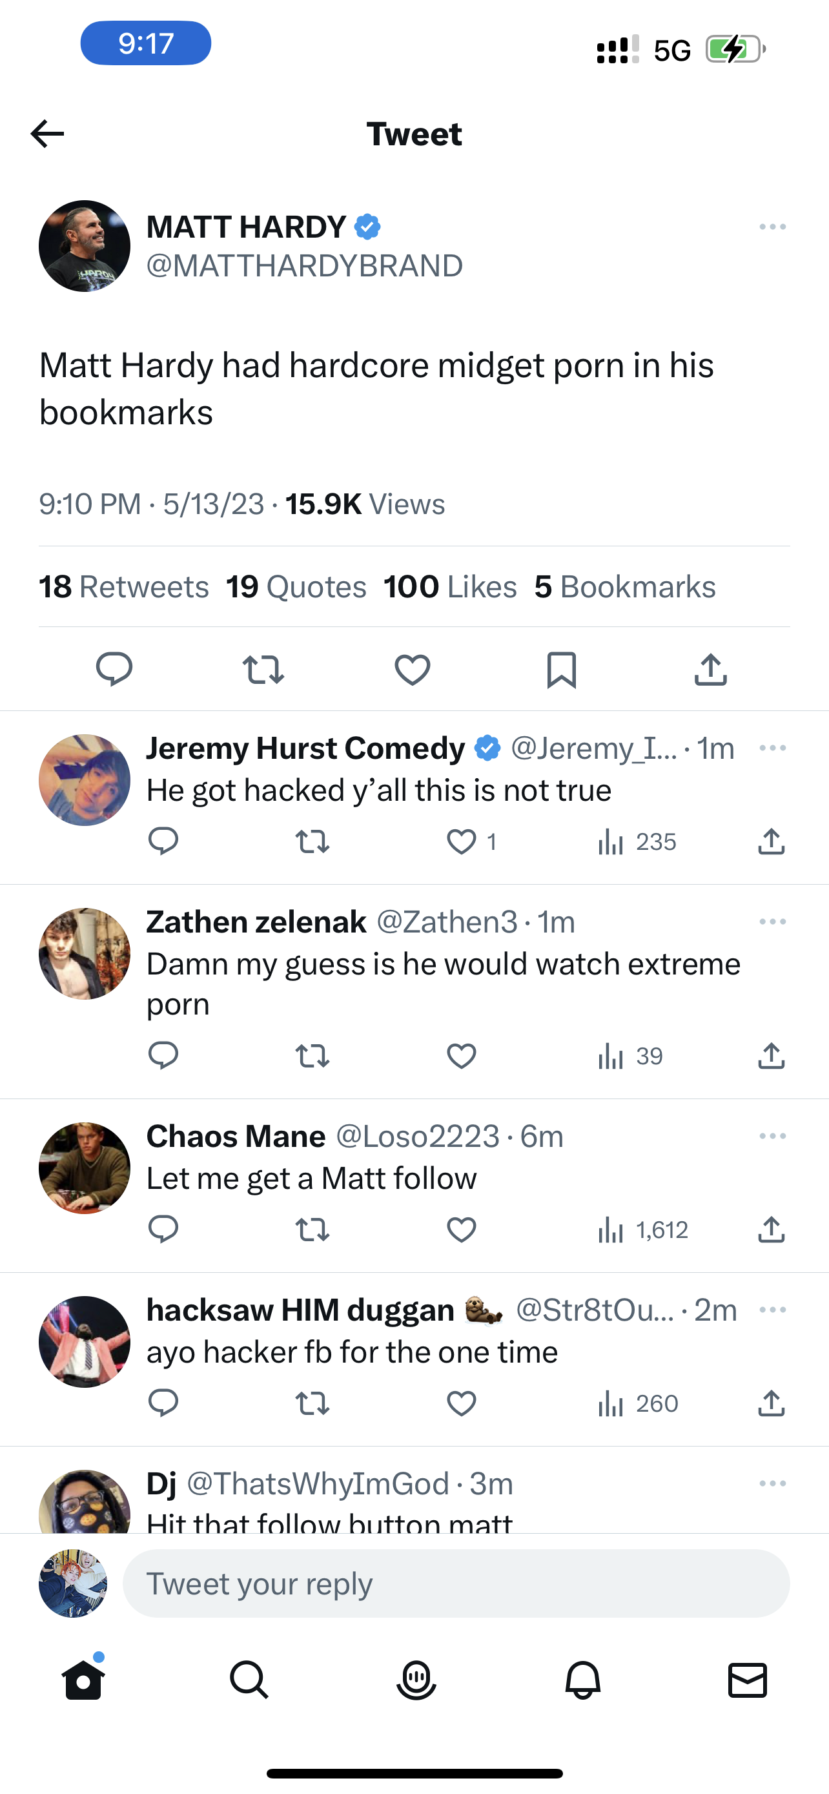
Task: Open Direct Messages envelope icon
Action: pyautogui.click(x=748, y=1680)
